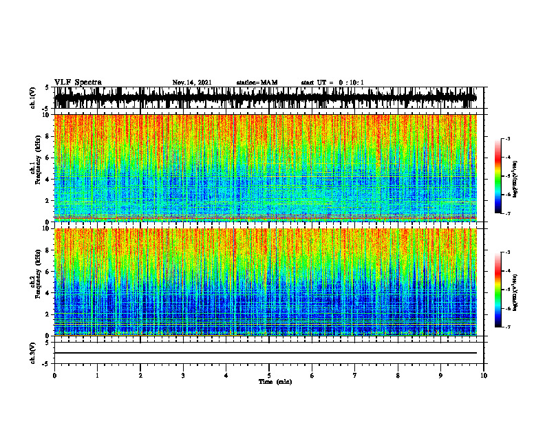
Task: Click the "-4" tick on ch.2 colorbar
Action: (508, 271)
